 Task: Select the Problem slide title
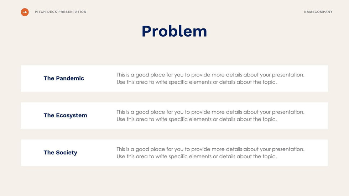174,31
